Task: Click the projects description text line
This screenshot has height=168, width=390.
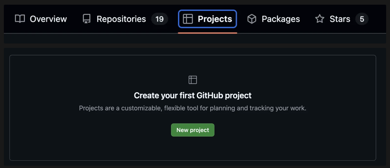Action: pos(193,108)
